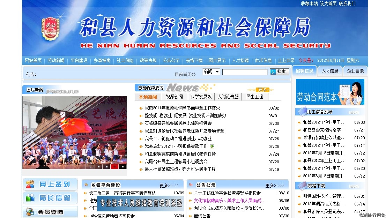Click 收藏本站 link at top

coord(309,4)
